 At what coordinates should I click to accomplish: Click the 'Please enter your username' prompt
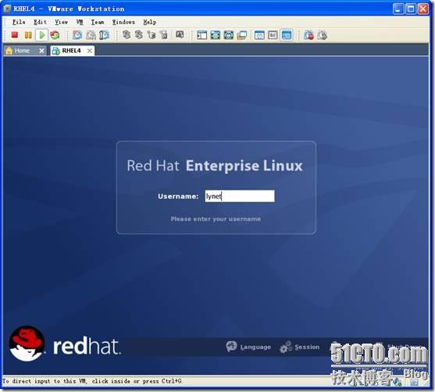click(216, 219)
